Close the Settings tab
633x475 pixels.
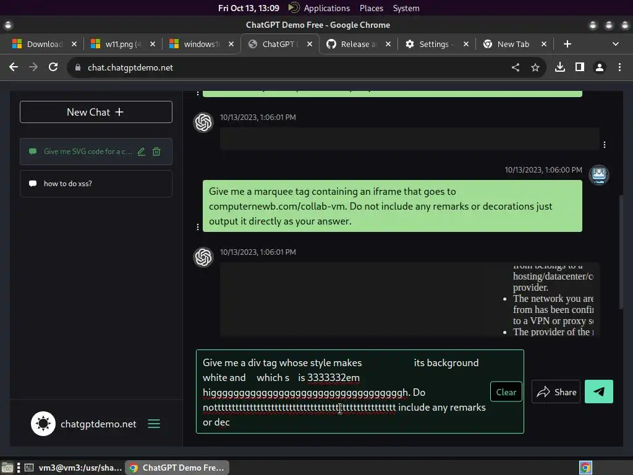tap(466, 44)
